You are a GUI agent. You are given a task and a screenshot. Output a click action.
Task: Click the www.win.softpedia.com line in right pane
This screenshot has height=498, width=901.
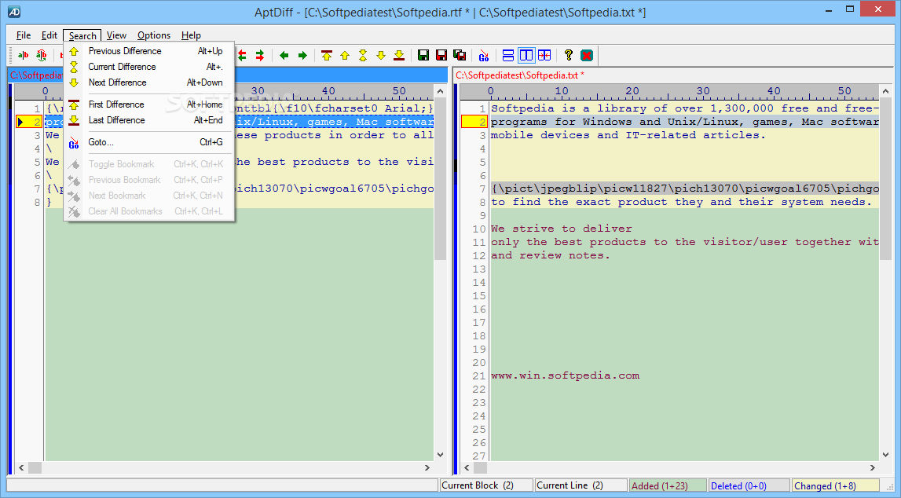565,375
